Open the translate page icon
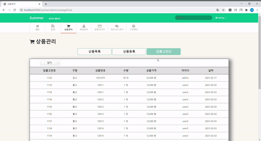This screenshot has width=261, height=141. pos(218,10)
